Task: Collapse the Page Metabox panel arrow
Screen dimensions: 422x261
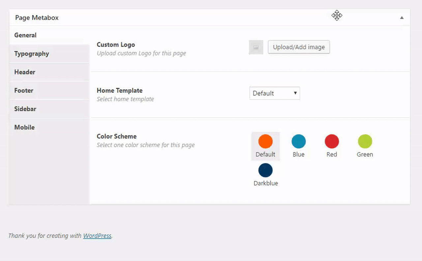Action: (x=402, y=18)
